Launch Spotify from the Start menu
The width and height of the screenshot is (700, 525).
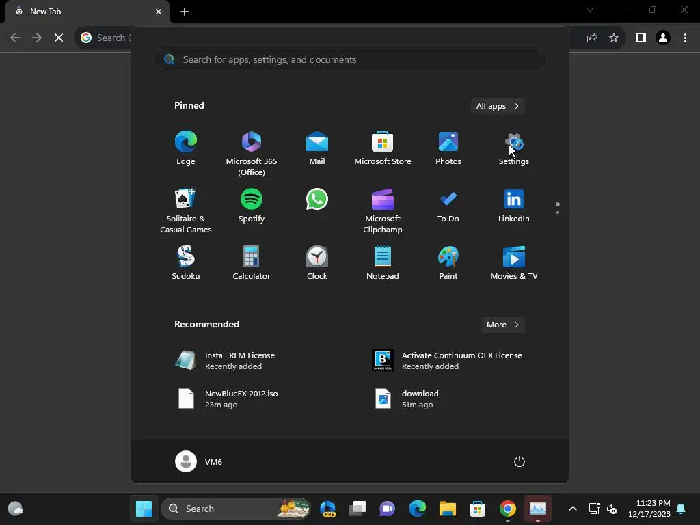(252, 206)
